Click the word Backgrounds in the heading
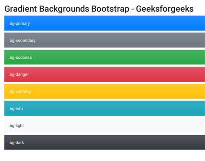The height and width of the screenshot is (161, 205). click(x=64, y=9)
